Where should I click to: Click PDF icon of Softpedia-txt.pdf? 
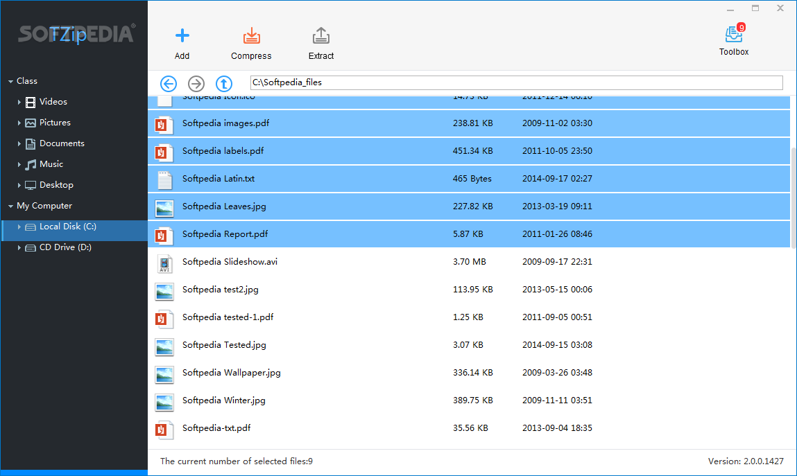164,429
